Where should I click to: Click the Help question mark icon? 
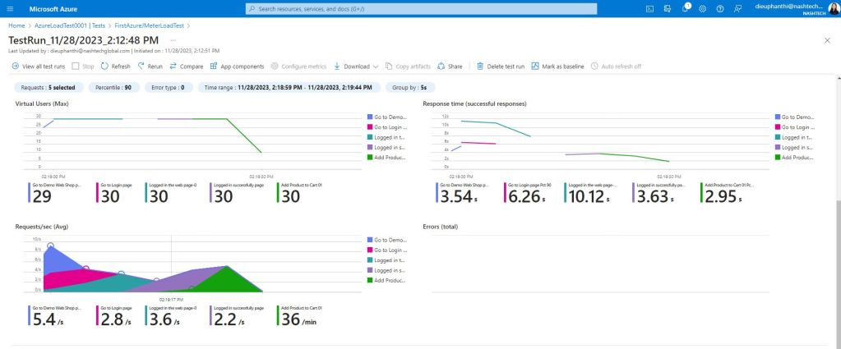[x=720, y=8]
